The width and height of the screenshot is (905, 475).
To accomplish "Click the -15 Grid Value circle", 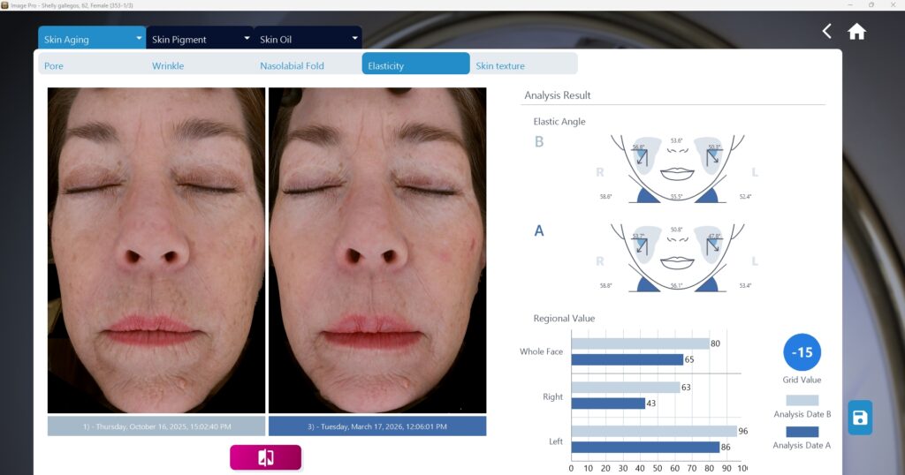I will coord(802,352).
